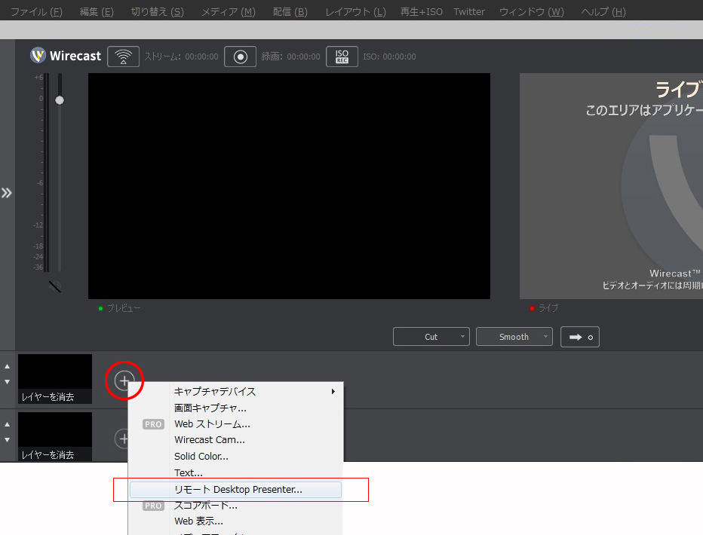The width and height of the screenshot is (703, 535).
Task: Click the plus button on the lower layer row
Action: 122,439
